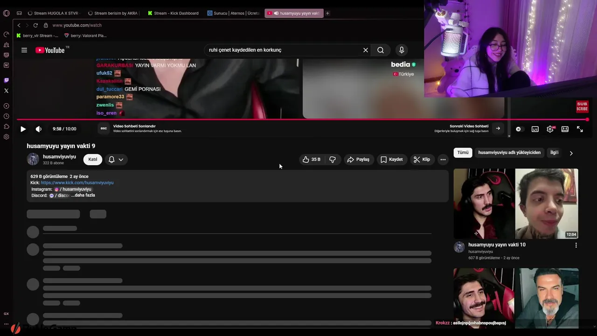Show more filter chips with arrow
This screenshot has height=336, width=597.
571,153
